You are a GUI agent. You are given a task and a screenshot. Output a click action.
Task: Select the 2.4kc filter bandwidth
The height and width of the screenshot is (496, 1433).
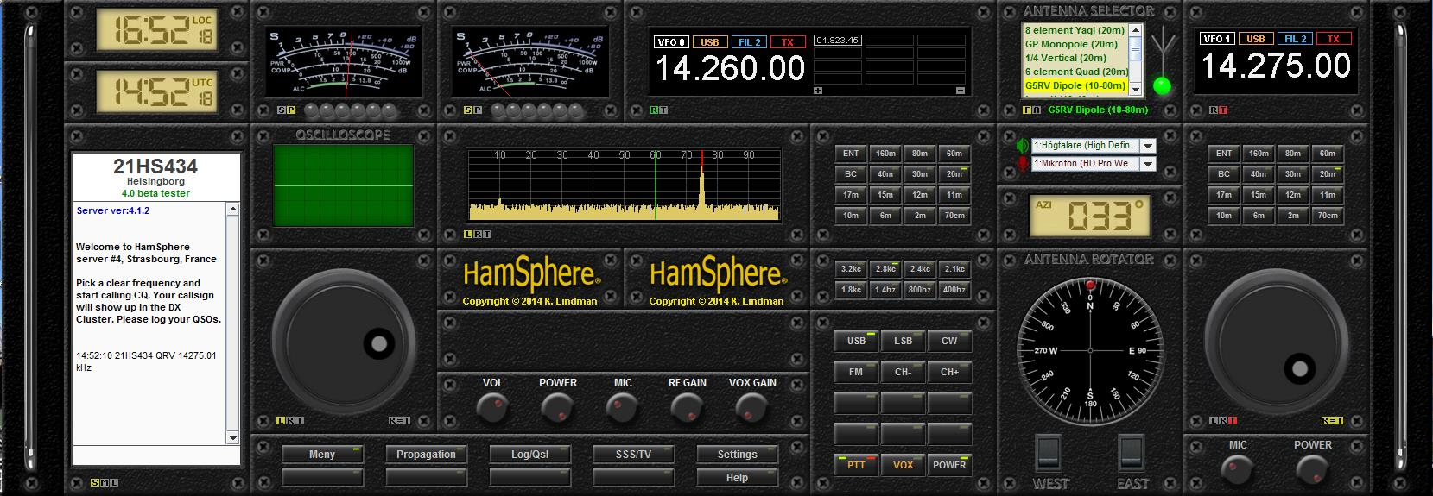coord(920,269)
